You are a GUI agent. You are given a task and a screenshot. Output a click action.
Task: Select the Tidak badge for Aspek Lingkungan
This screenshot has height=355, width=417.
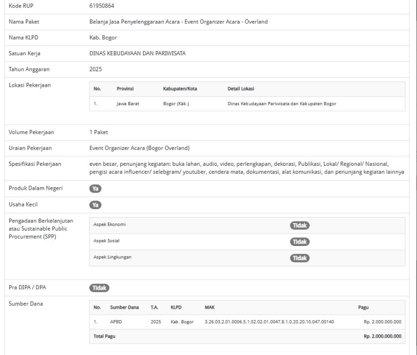299,258
